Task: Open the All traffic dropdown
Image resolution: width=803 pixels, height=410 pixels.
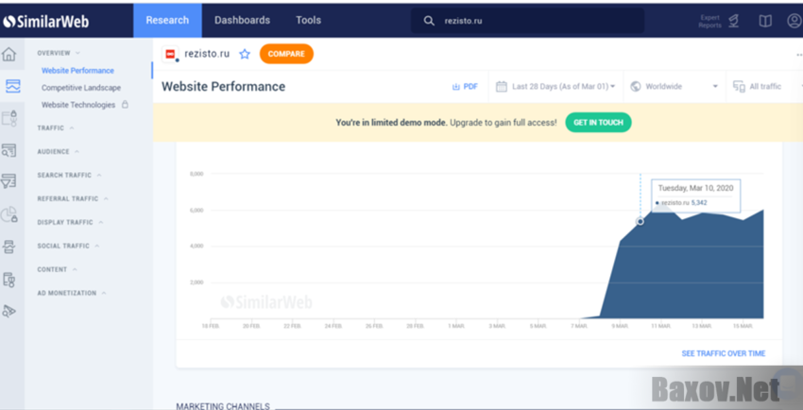Action: coord(764,87)
